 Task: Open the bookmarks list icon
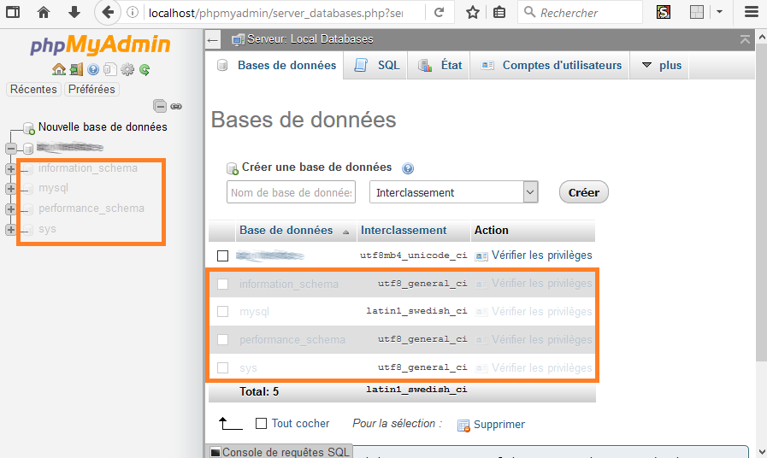[x=499, y=12]
